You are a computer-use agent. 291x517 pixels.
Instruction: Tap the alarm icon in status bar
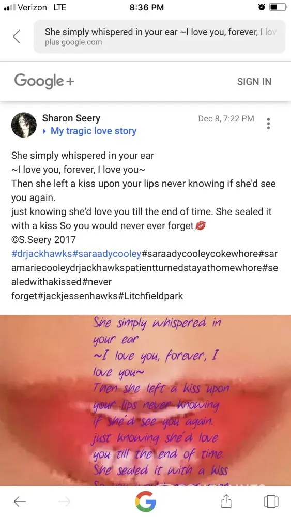click(x=262, y=7)
